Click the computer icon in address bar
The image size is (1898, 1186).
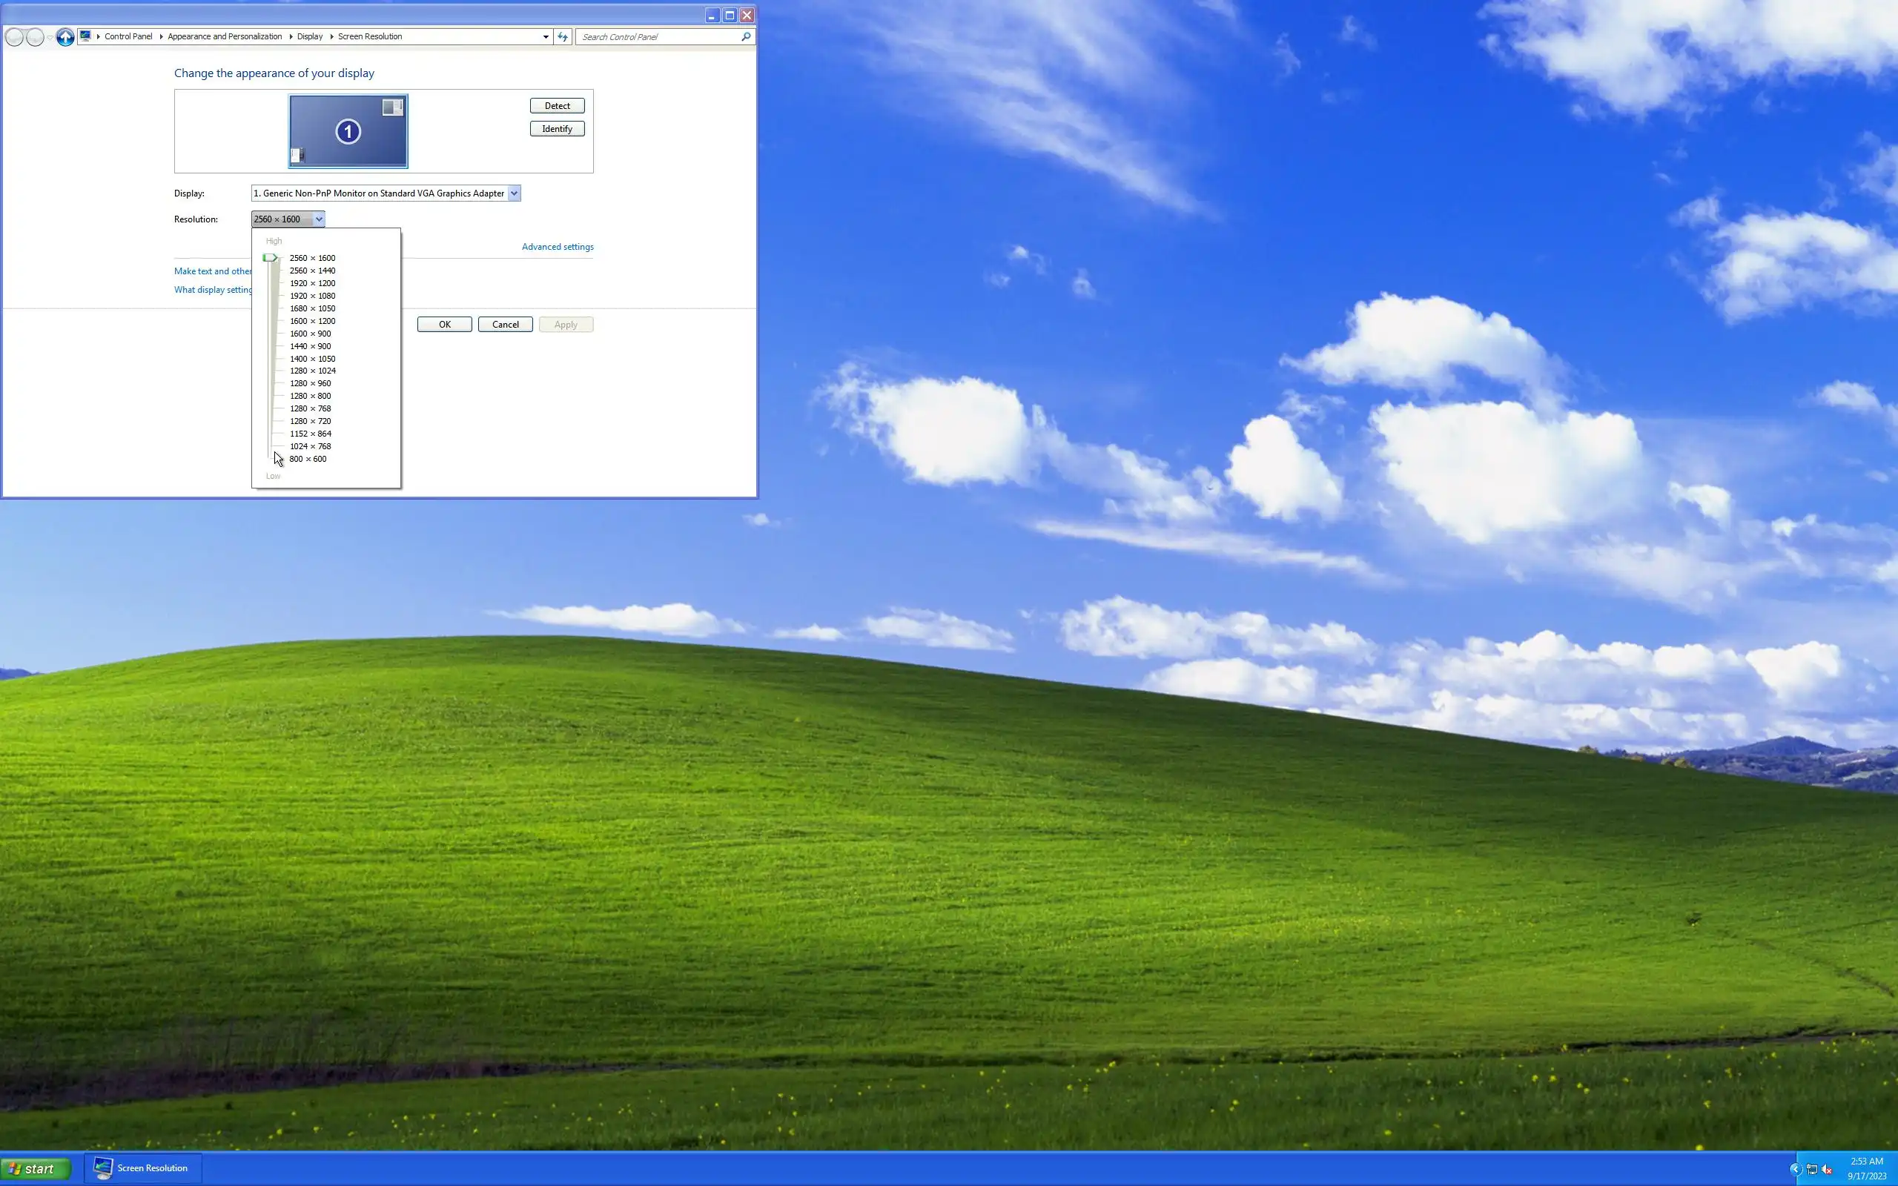85,36
